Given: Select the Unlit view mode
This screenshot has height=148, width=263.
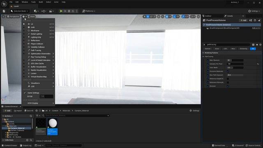Looking at the screenshot, I should [x=38, y=28].
